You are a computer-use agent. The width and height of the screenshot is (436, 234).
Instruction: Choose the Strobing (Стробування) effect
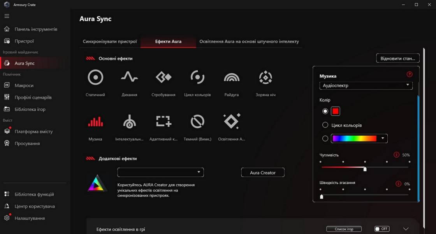pos(163,77)
